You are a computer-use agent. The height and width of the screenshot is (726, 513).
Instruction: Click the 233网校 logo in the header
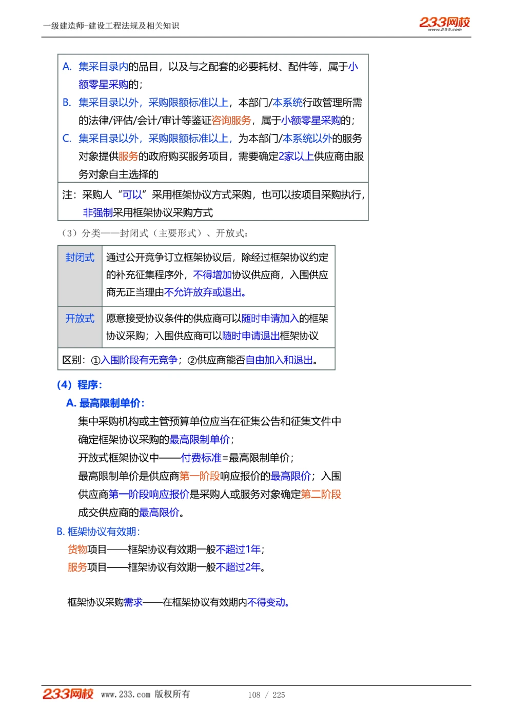tap(446, 23)
